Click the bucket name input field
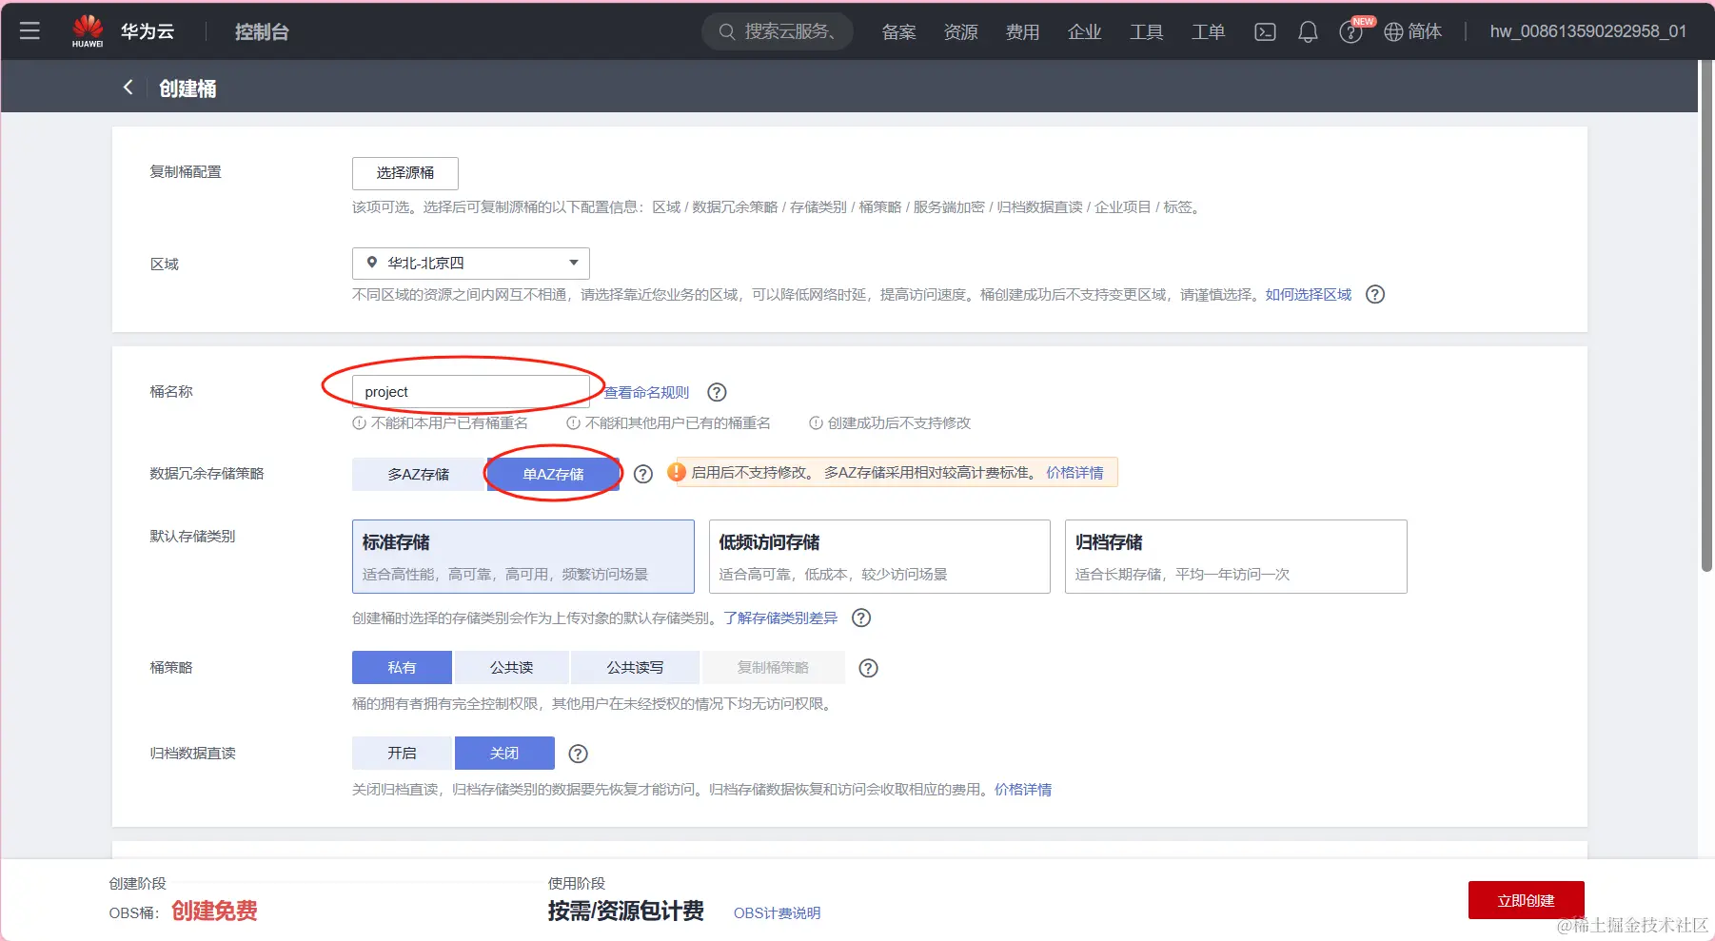 [470, 392]
